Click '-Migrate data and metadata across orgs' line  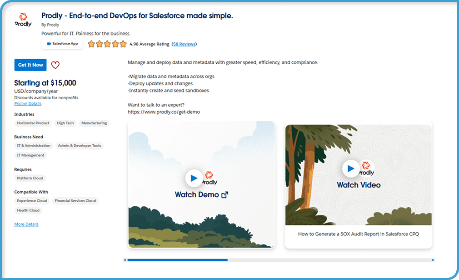tap(171, 76)
